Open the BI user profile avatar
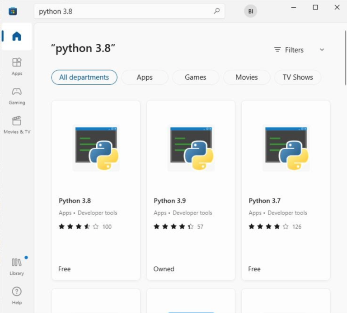This screenshot has height=313, width=347. pos(250,11)
